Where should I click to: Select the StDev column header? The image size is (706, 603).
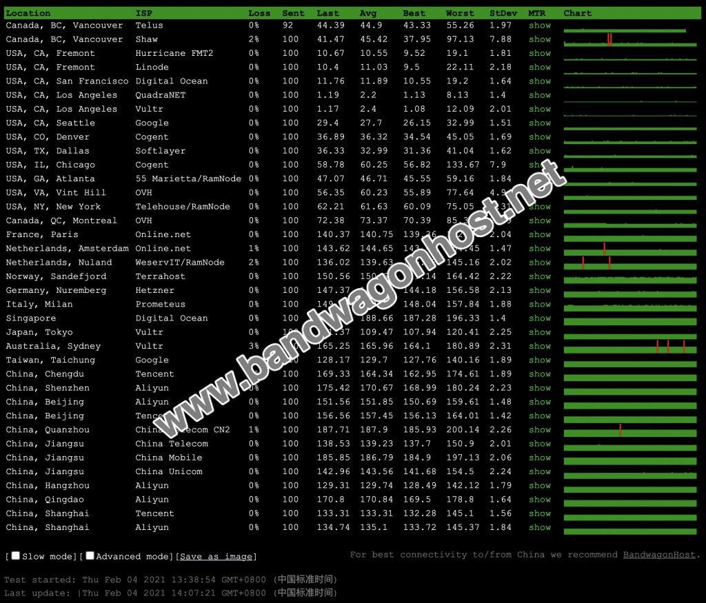[503, 14]
